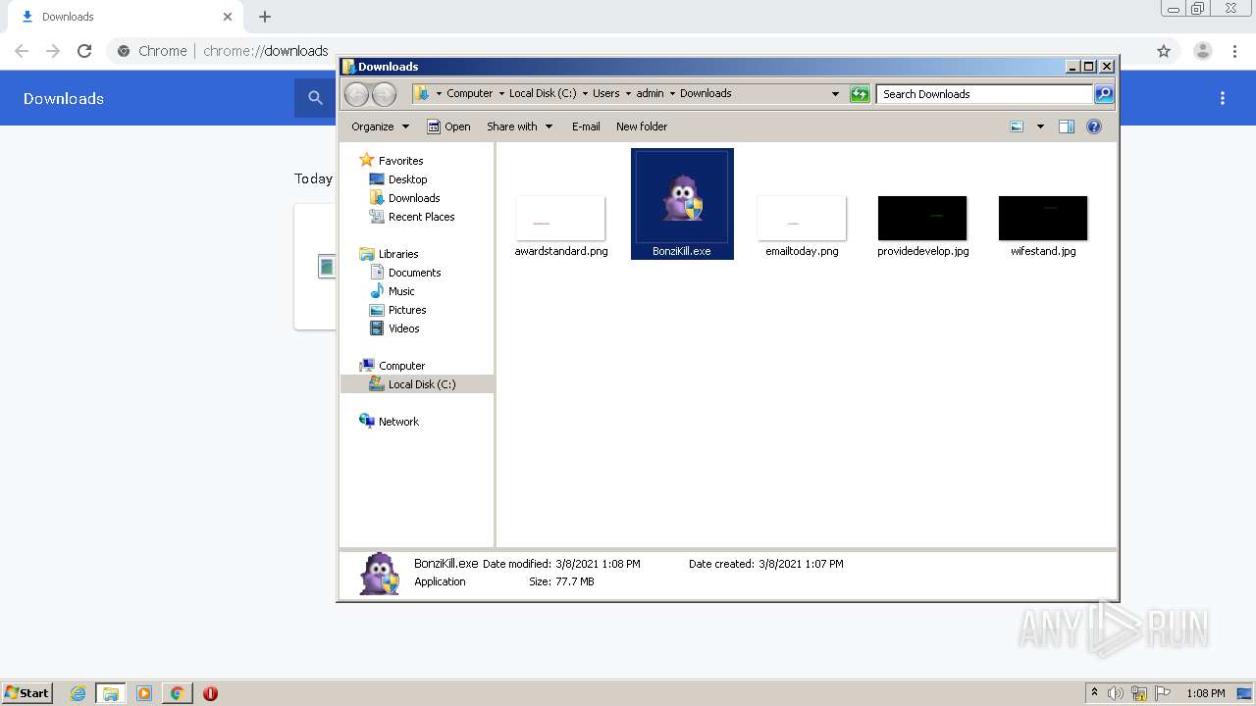Screen dimensions: 1256x706
Task: Click green refresh button in address bar
Action: [860, 94]
